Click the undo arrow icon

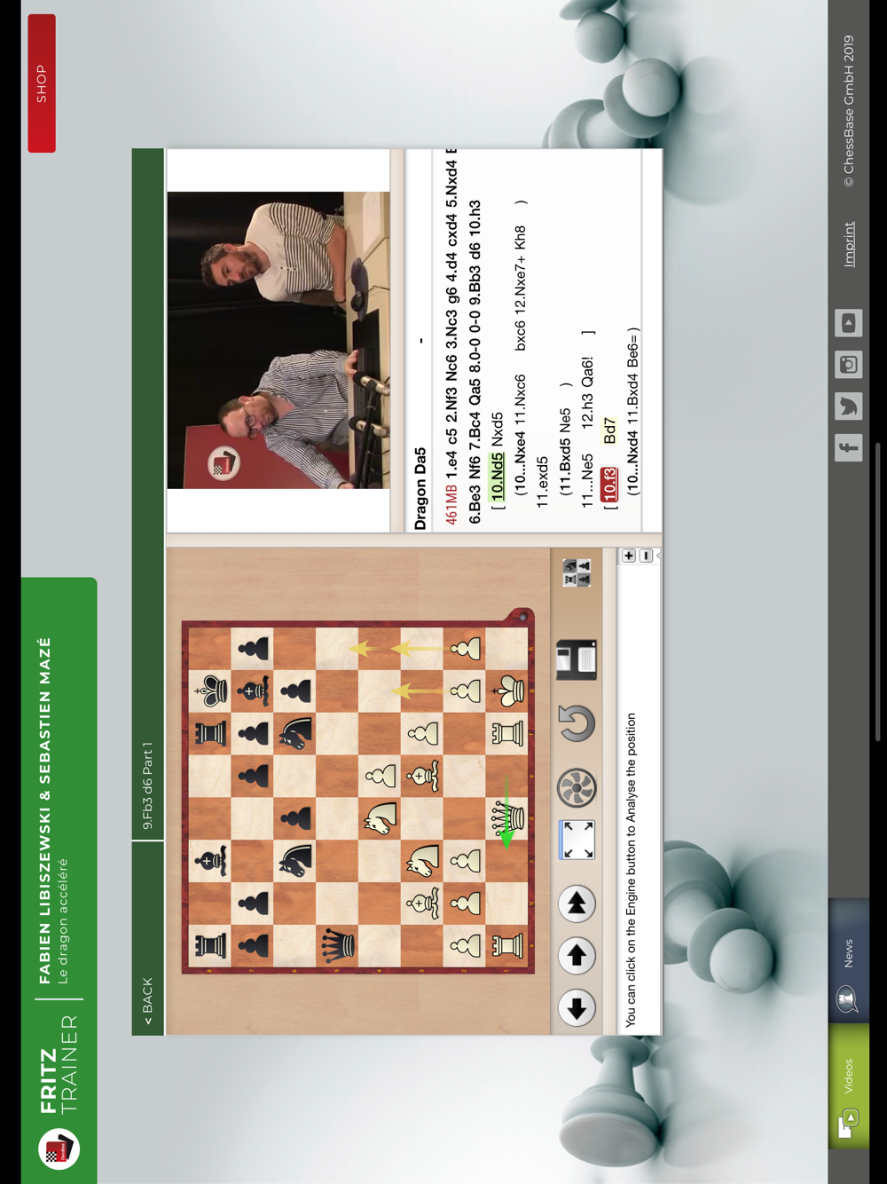pos(577,723)
